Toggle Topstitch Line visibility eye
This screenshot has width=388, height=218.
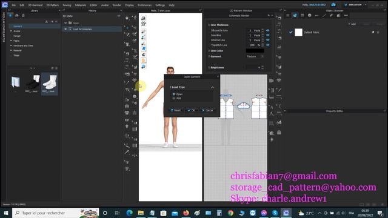pos(267,45)
